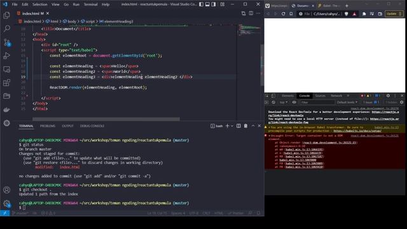Open Source Control view with pending badge
Screen dimensions: 407x229
click(7, 43)
